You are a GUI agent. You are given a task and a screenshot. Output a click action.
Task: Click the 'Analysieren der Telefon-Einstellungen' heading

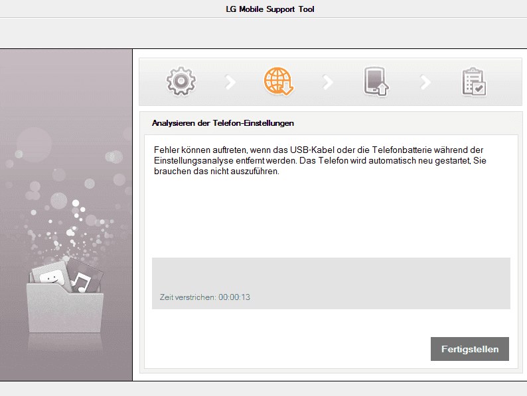tap(222, 123)
